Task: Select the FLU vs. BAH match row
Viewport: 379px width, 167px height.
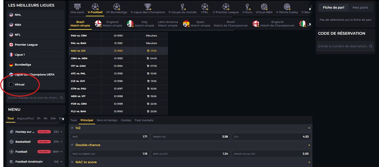Action: [118, 111]
